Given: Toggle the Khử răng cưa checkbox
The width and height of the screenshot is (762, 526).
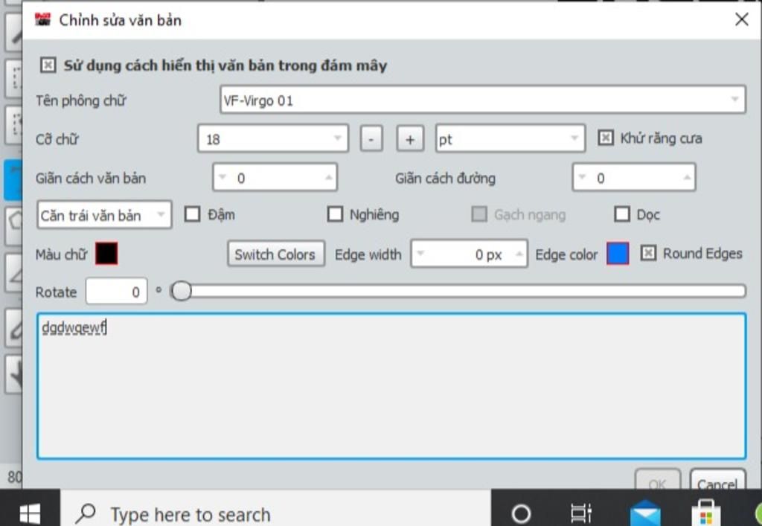Looking at the screenshot, I should tap(606, 138).
